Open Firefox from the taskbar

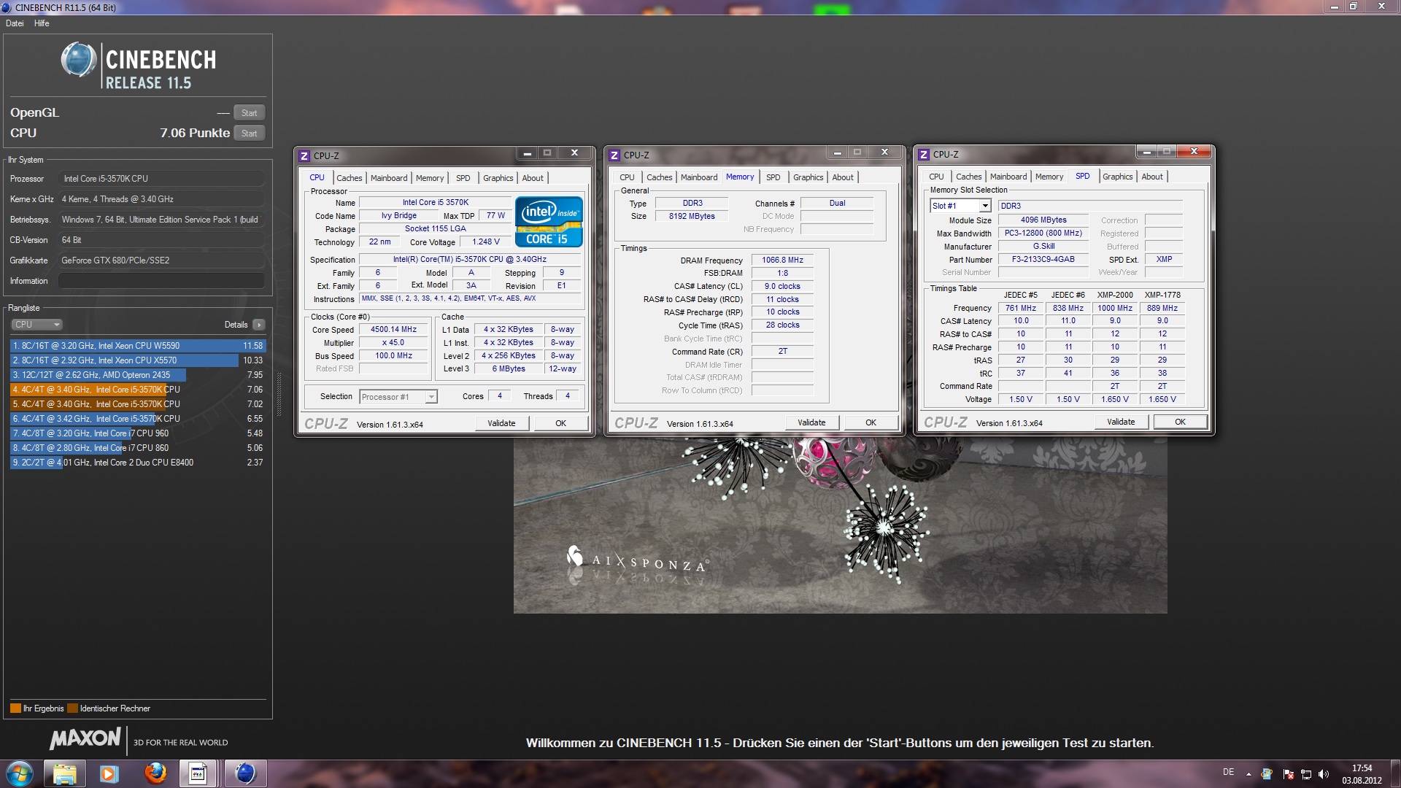(x=155, y=773)
